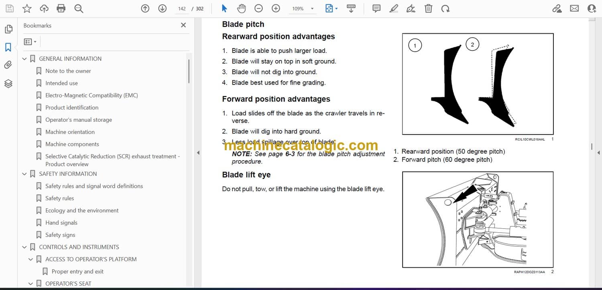Screen dimensions: 602x290
Task: Go to 'Ecology and the environment' bookmark
Action: [82, 210]
